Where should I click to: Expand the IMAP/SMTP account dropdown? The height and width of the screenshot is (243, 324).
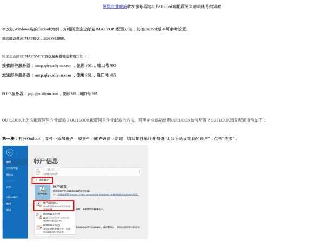tap(139, 172)
